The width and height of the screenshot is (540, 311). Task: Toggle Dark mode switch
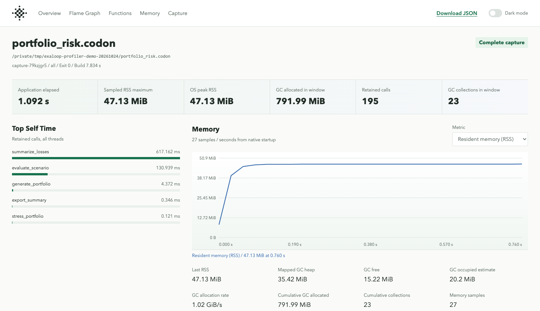tap(495, 13)
